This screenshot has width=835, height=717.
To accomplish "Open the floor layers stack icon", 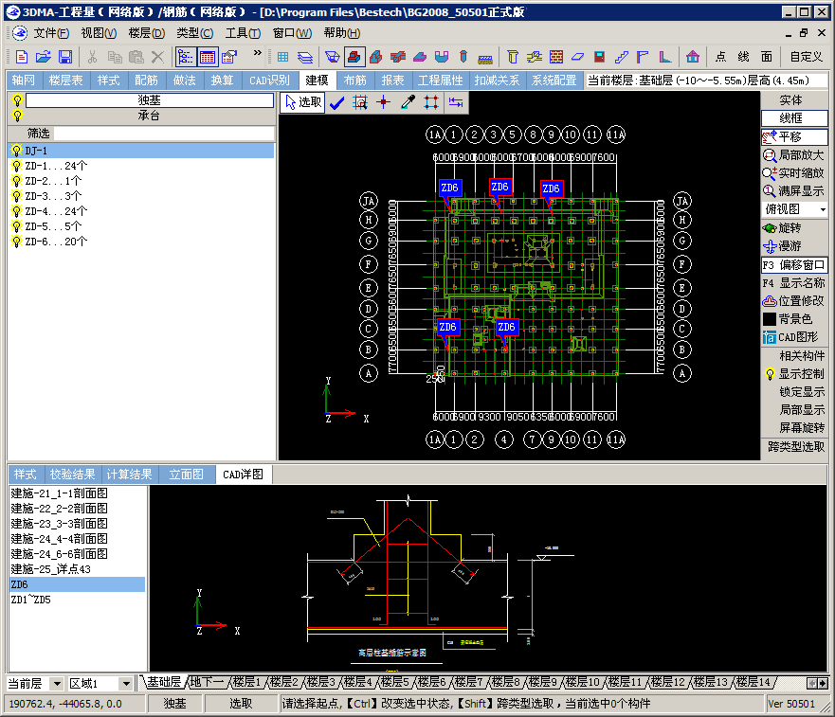I will pyautogui.click(x=305, y=57).
